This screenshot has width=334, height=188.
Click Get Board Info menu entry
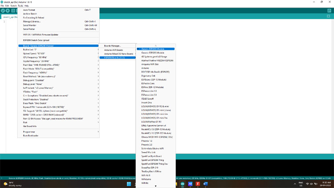[x=58, y=126]
